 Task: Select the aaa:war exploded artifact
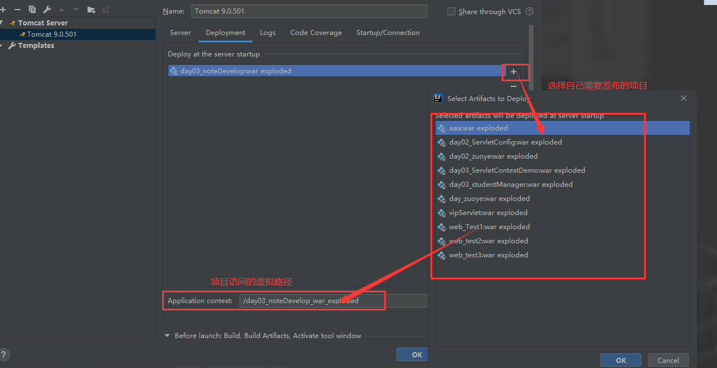tap(563, 128)
